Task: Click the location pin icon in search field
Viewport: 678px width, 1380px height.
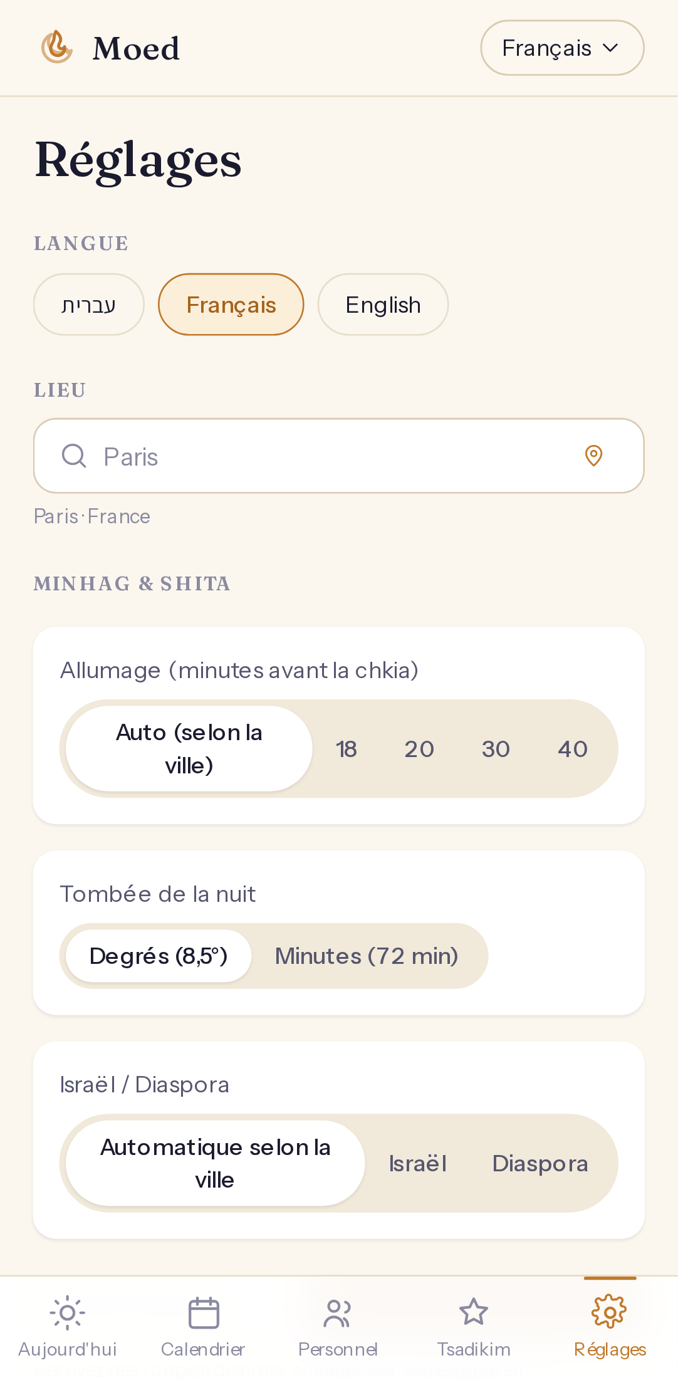Action: (593, 456)
